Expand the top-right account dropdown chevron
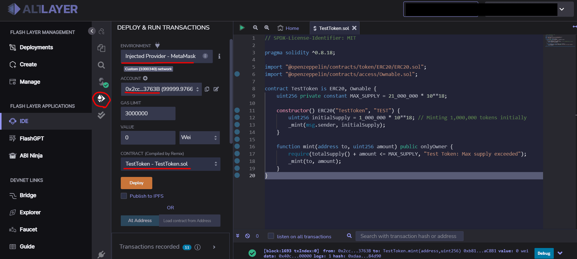Image resolution: width=577 pixels, height=259 pixels. tap(562, 9)
